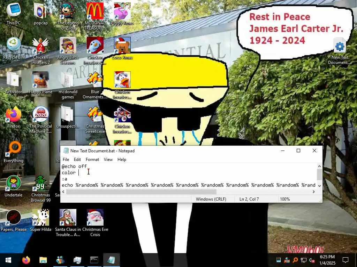Click the '@echo off' line in Notepad

click(74, 167)
